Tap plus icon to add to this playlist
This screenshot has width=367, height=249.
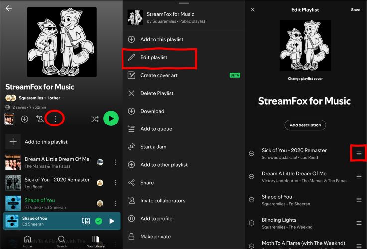point(13,142)
